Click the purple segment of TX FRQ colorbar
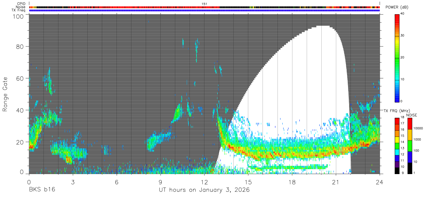This screenshot has width=427, height=197. (x=397, y=165)
